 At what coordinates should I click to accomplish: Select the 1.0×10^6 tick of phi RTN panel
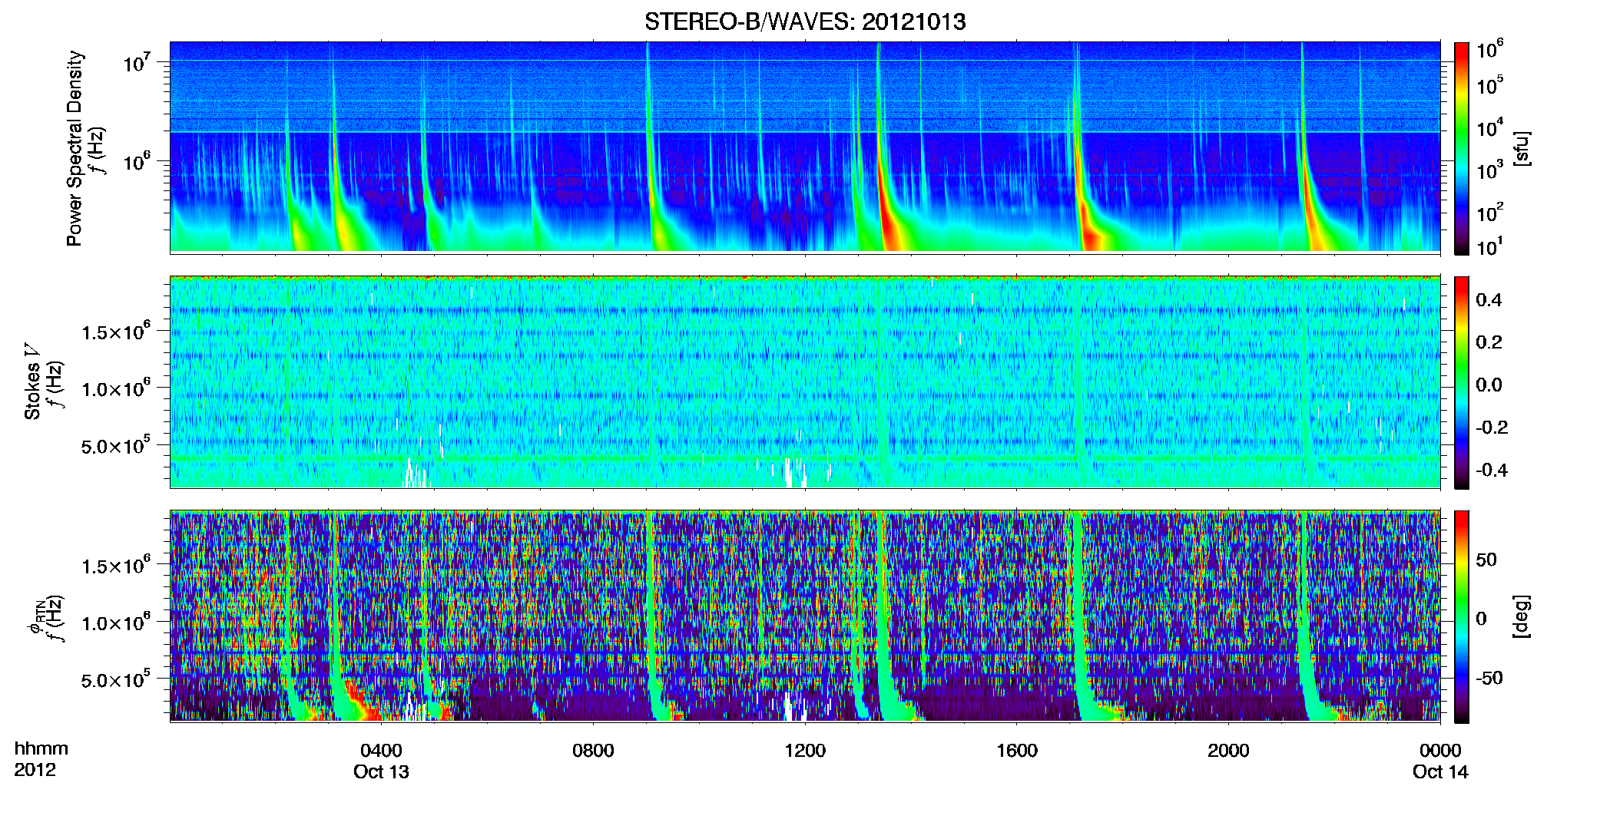[x=116, y=622]
